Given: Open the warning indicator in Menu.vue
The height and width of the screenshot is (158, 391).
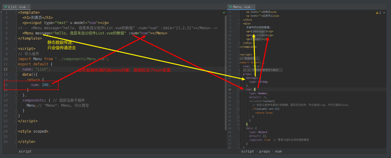Looking at the screenshot, I should point(378,12).
